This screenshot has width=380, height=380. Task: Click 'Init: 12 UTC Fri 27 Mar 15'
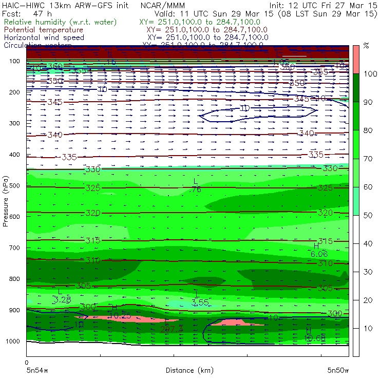tap(324, 5)
